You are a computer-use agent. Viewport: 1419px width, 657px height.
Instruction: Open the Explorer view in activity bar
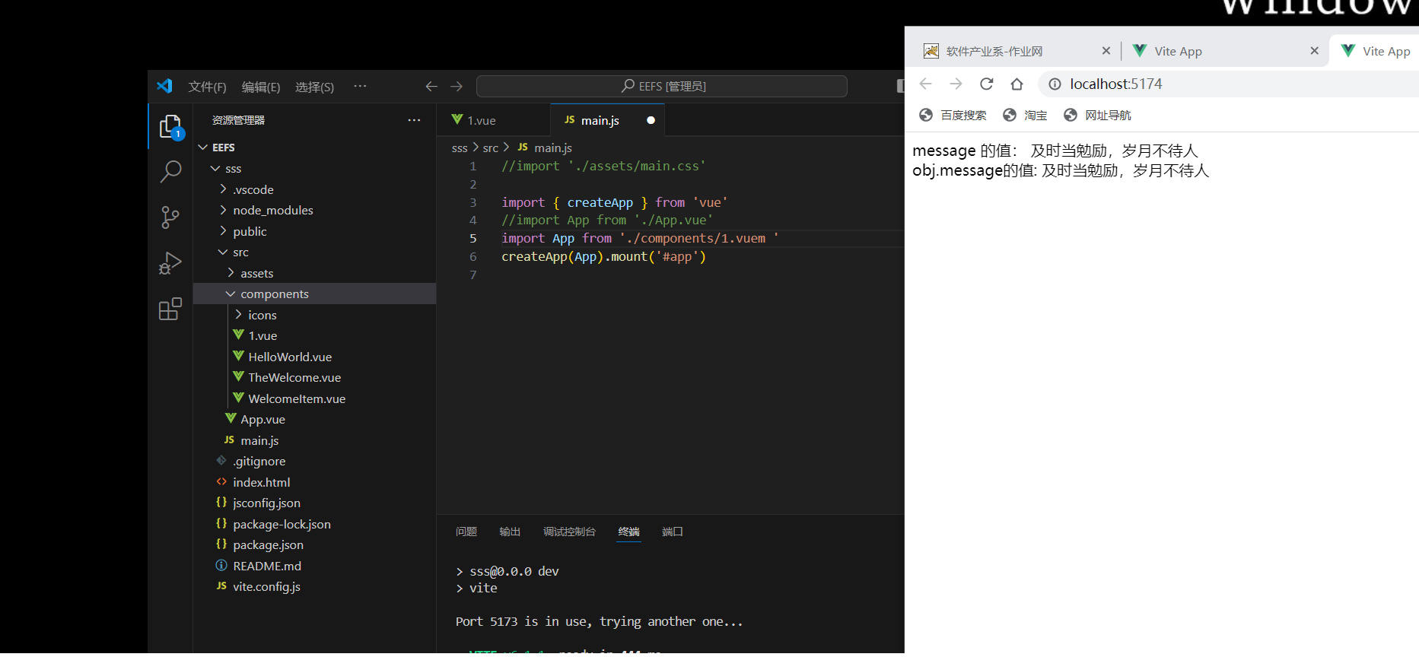point(170,127)
